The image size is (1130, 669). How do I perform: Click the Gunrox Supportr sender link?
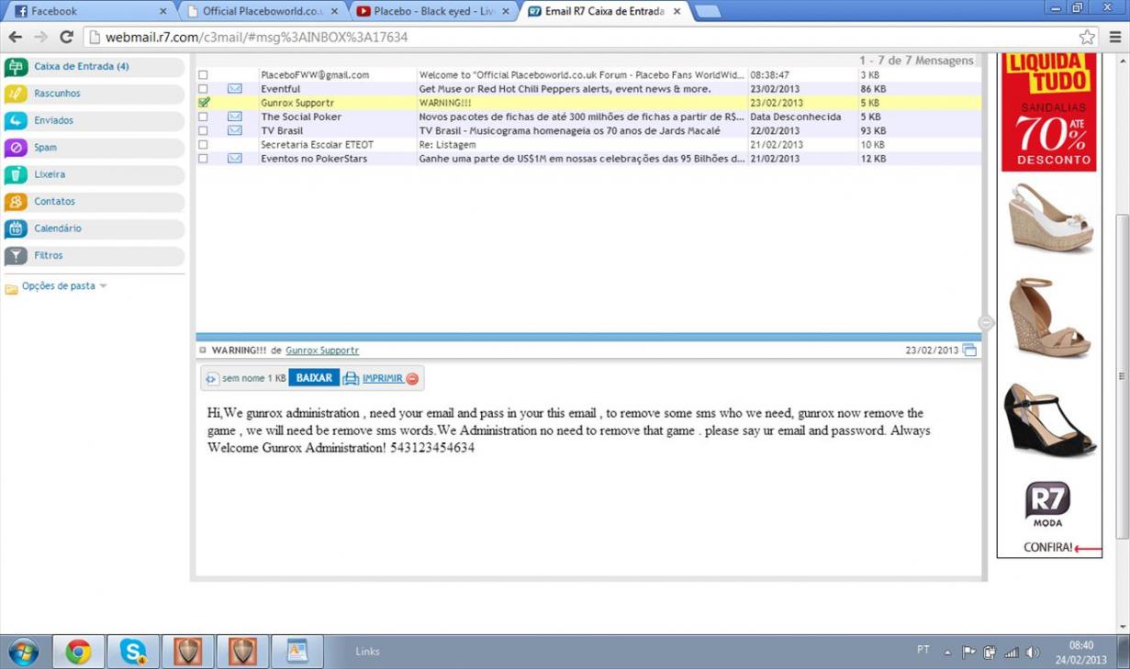(x=321, y=351)
